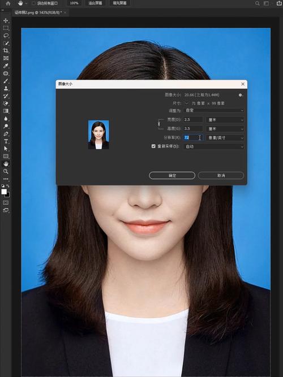283x377 pixels.
Task: Open the height unit 厘米 dropdown
Action: pyautogui.click(x=225, y=129)
